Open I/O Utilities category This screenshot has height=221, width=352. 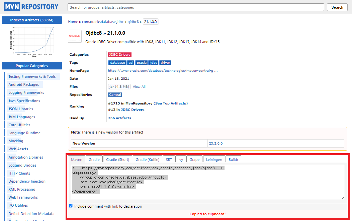18,205
